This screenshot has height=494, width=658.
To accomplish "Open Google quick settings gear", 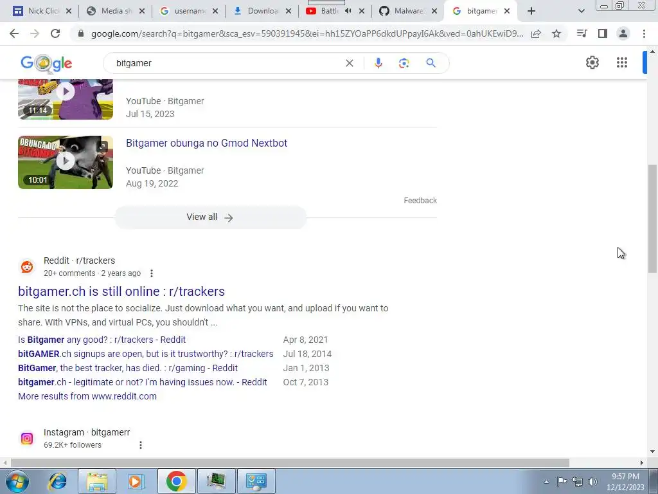I will (592, 62).
